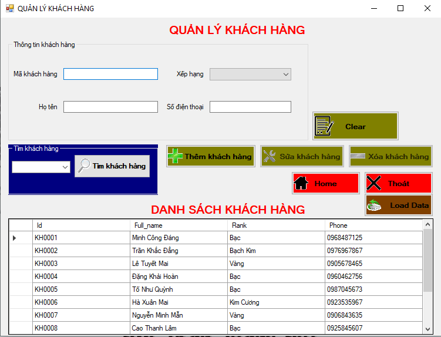Click the magnifying glass search icon

point(83,166)
